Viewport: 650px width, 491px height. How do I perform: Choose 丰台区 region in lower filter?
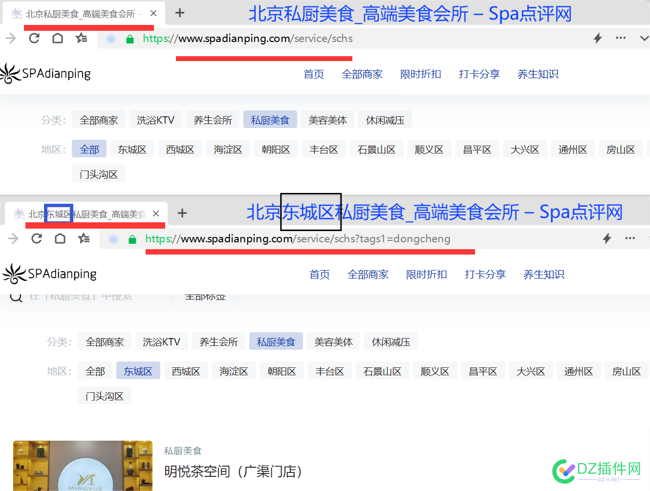[x=329, y=371]
